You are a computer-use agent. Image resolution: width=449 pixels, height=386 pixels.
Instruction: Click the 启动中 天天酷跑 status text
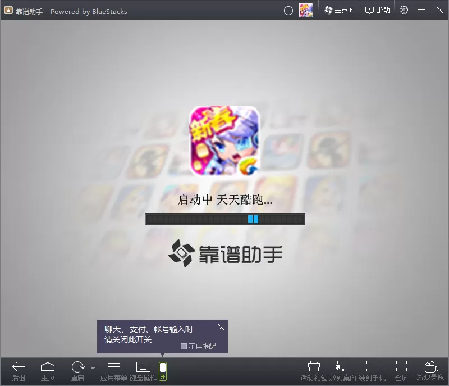click(x=225, y=199)
